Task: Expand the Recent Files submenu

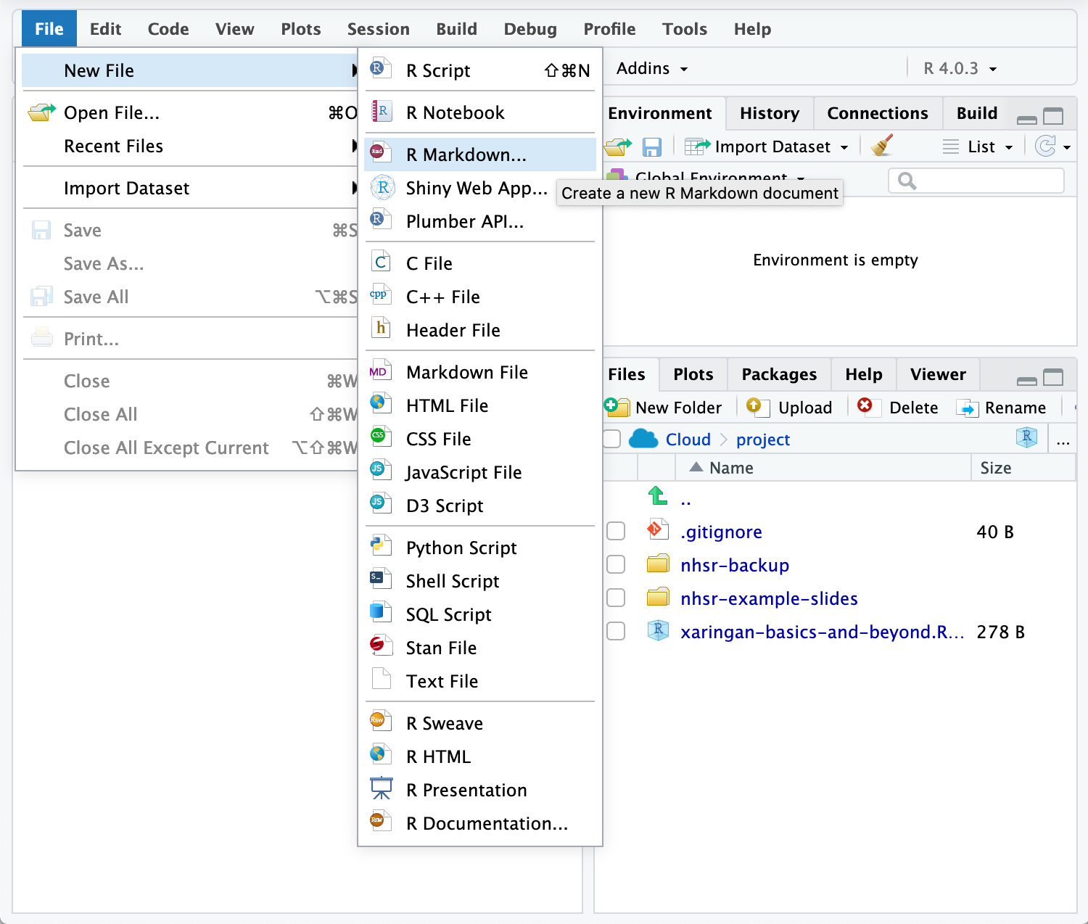Action: (190, 146)
